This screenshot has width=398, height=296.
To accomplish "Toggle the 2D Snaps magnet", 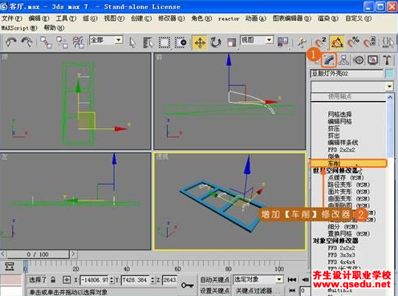I will coord(320,43).
